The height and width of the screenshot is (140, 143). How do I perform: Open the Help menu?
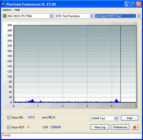point(17,10)
